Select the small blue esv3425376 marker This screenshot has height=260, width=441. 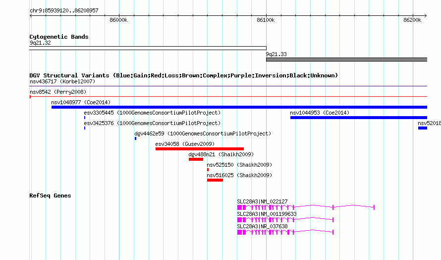pos(85,128)
